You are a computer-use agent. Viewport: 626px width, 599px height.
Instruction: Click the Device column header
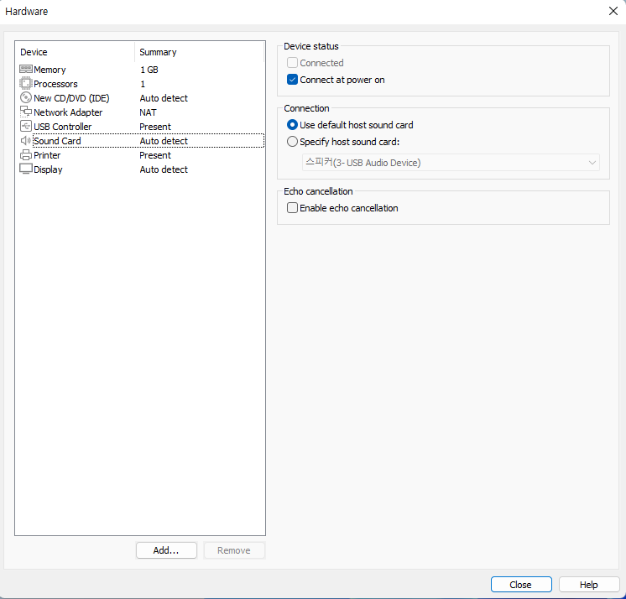(75, 52)
